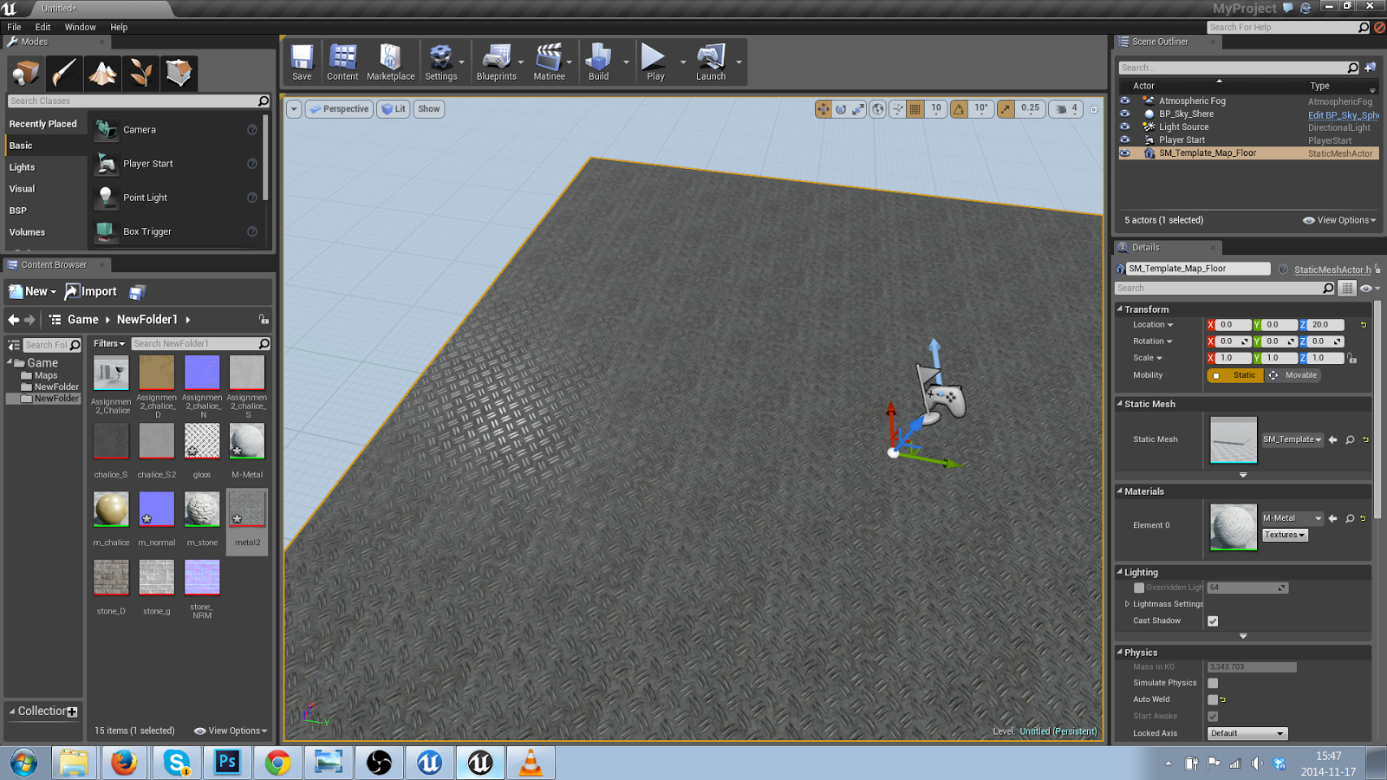
Task: Click the world coordinate system globe icon
Action: (x=878, y=109)
